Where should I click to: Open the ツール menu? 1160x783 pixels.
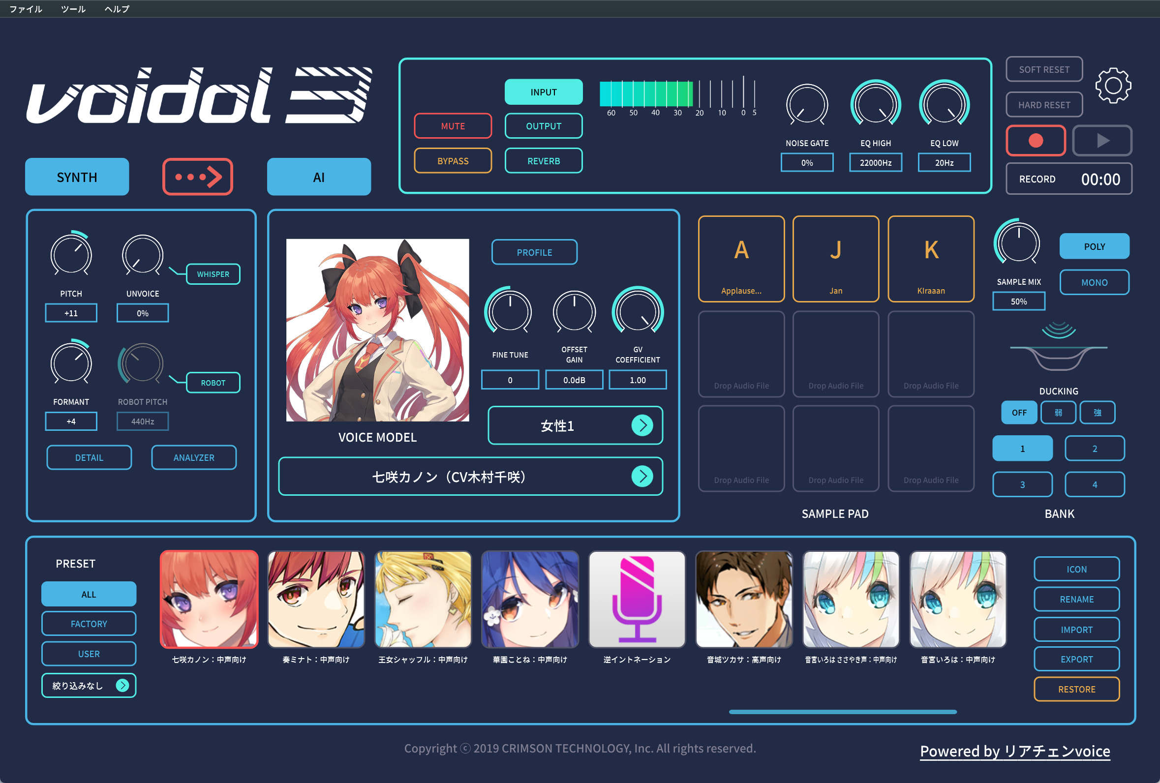click(73, 9)
